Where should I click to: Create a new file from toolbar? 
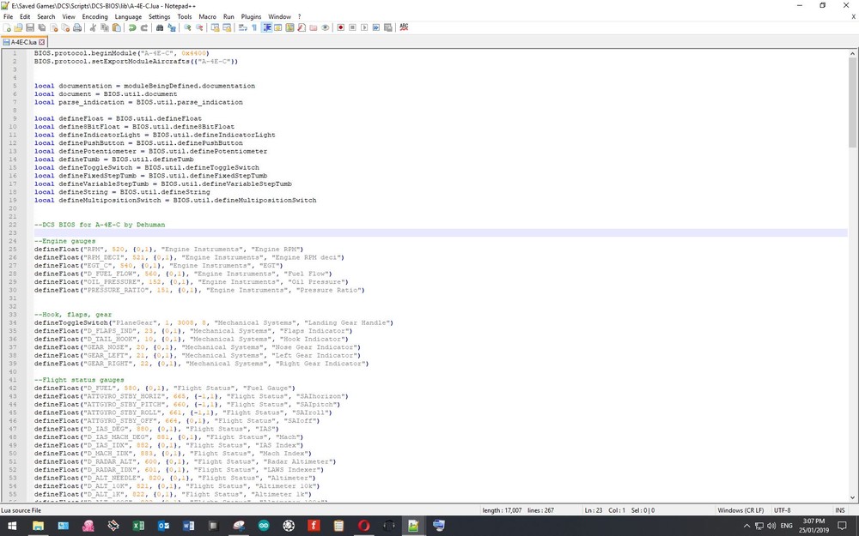(7, 27)
